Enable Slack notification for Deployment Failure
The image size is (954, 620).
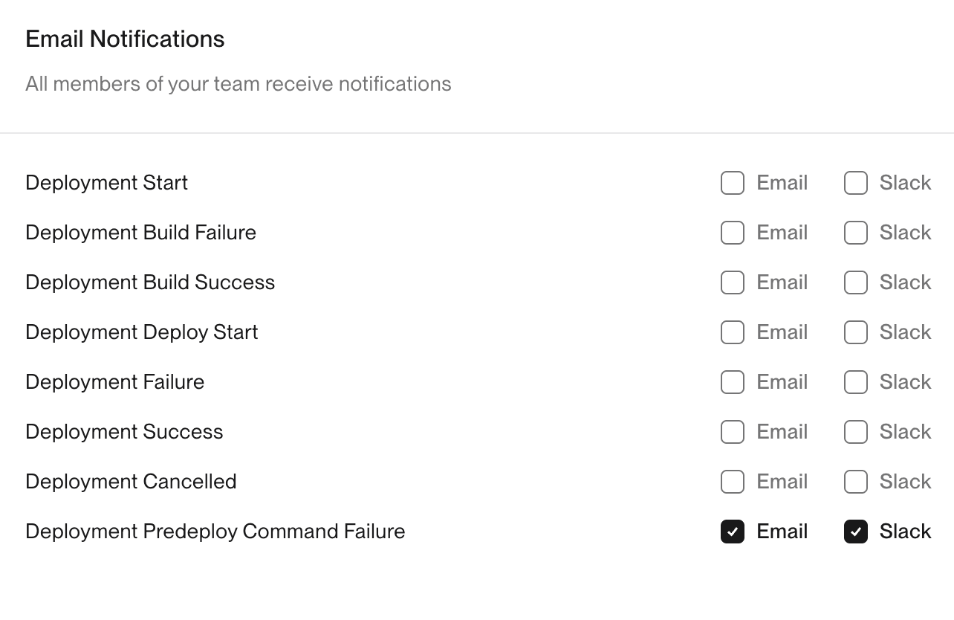(856, 382)
